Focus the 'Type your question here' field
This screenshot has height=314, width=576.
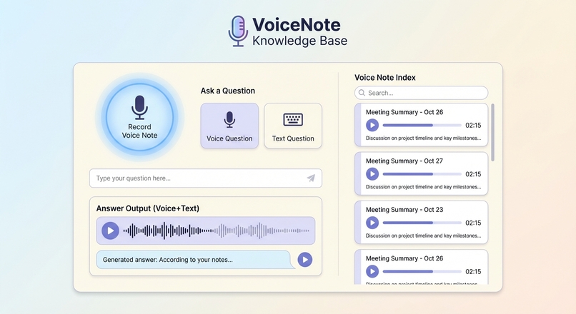point(206,178)
